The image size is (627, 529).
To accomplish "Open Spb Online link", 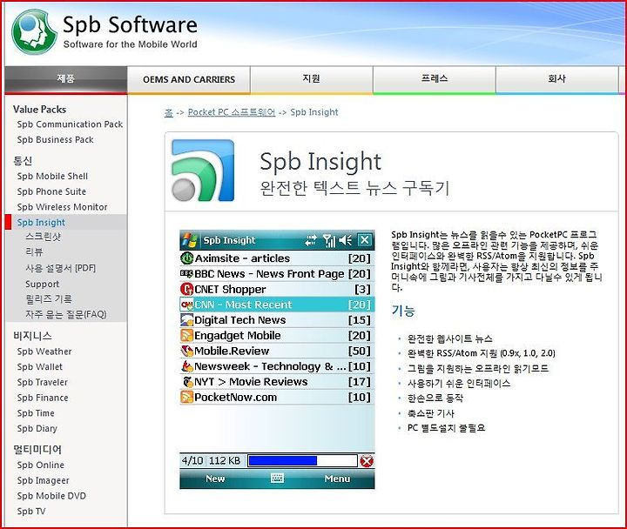I will (41, 465).
